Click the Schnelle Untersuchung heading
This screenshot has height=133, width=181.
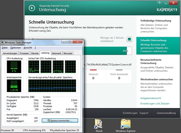pyautogui.click(x=51, y=22)
